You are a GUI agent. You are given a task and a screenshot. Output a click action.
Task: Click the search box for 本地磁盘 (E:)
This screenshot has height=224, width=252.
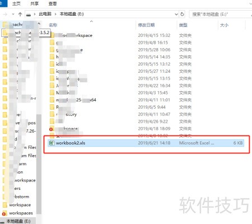pyautogui.click(x=220, y=14)
